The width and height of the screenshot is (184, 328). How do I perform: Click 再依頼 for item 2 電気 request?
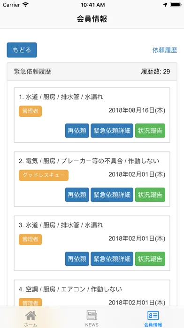pyautogui.click(x=77, y=195)
